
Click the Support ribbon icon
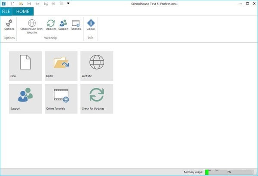[x=63, y=25]
